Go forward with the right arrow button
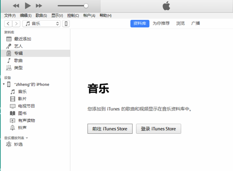Screen dimensions: 233x171 click(16, 23)
